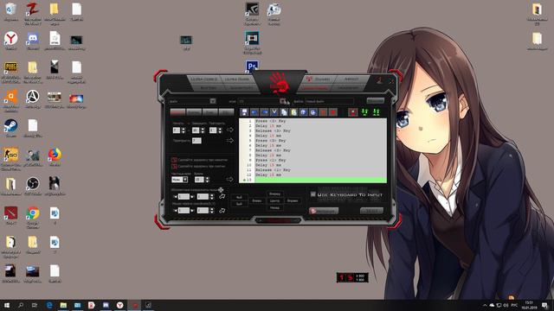Click the 4ый mouse button option
554x311 pixels.
click(239, 197)
